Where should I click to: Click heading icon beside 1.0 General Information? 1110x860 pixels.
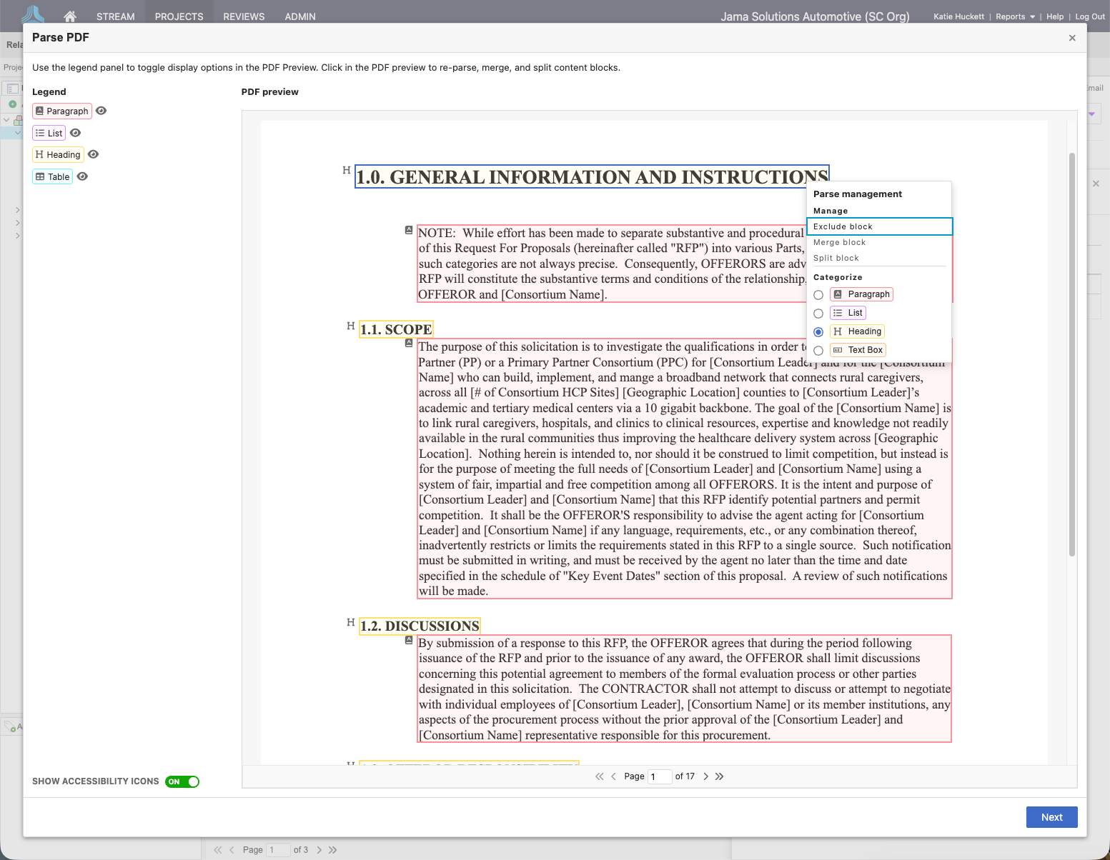346,170
